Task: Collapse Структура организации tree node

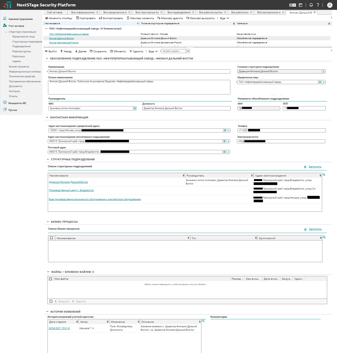Action: tap(6, 32)
